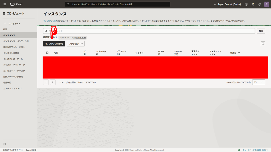Screen dimensions: 271x152
Task: Click the インスタンスの作成 button
Action: [x=54, y=44]
